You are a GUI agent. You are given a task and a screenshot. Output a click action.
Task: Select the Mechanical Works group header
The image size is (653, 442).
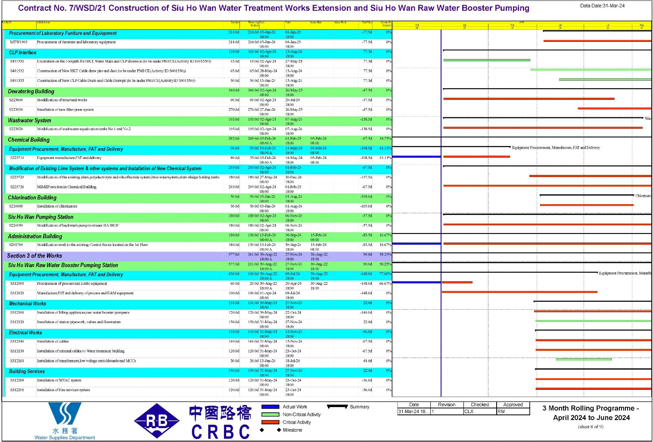(198, 304)
